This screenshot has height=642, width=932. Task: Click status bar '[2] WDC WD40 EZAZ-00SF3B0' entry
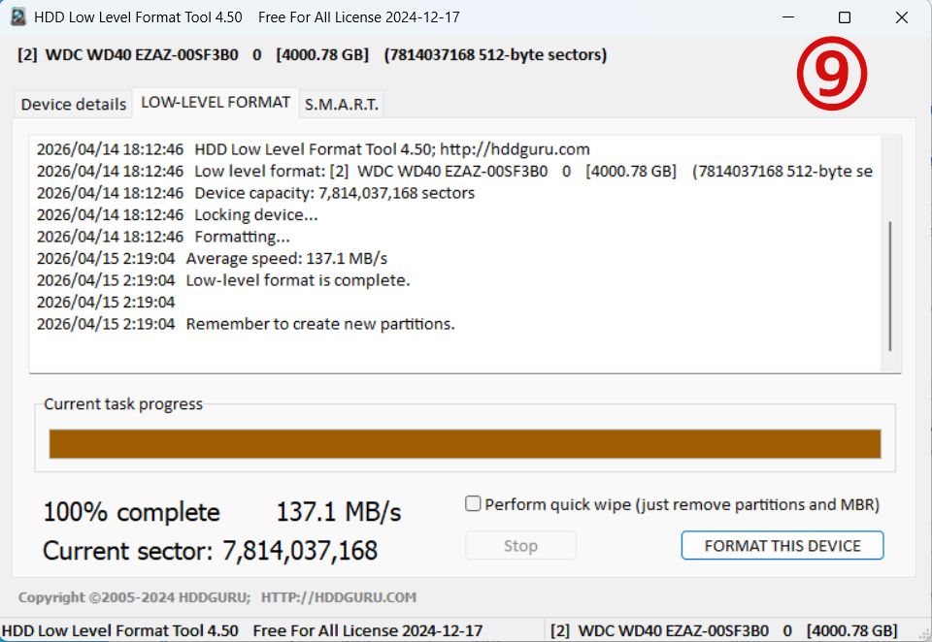[723, 630]
